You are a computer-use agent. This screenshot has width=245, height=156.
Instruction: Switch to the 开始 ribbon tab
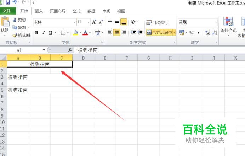tap(24, 11)
